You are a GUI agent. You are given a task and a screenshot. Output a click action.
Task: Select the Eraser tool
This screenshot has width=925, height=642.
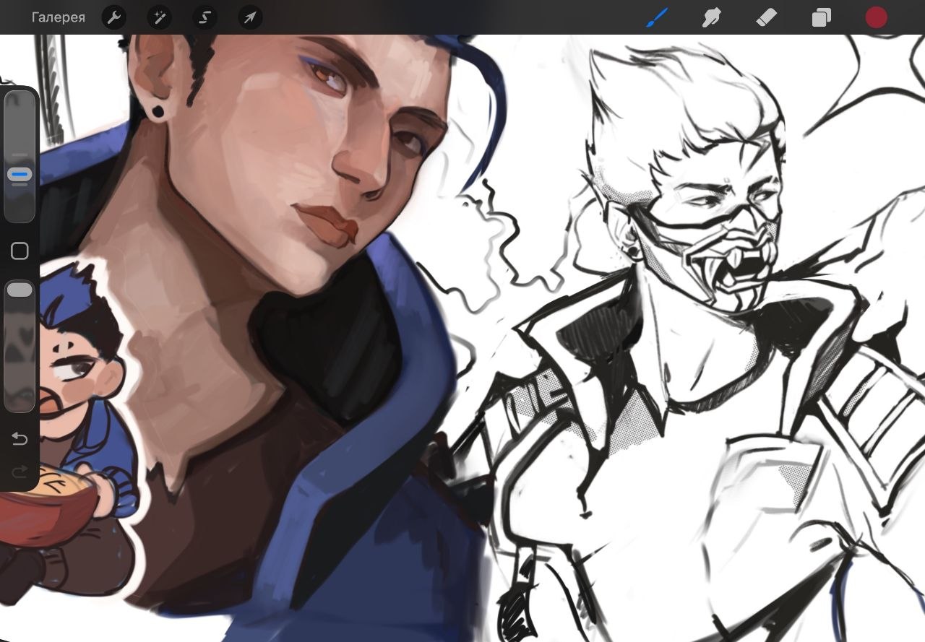click(766, 17)
